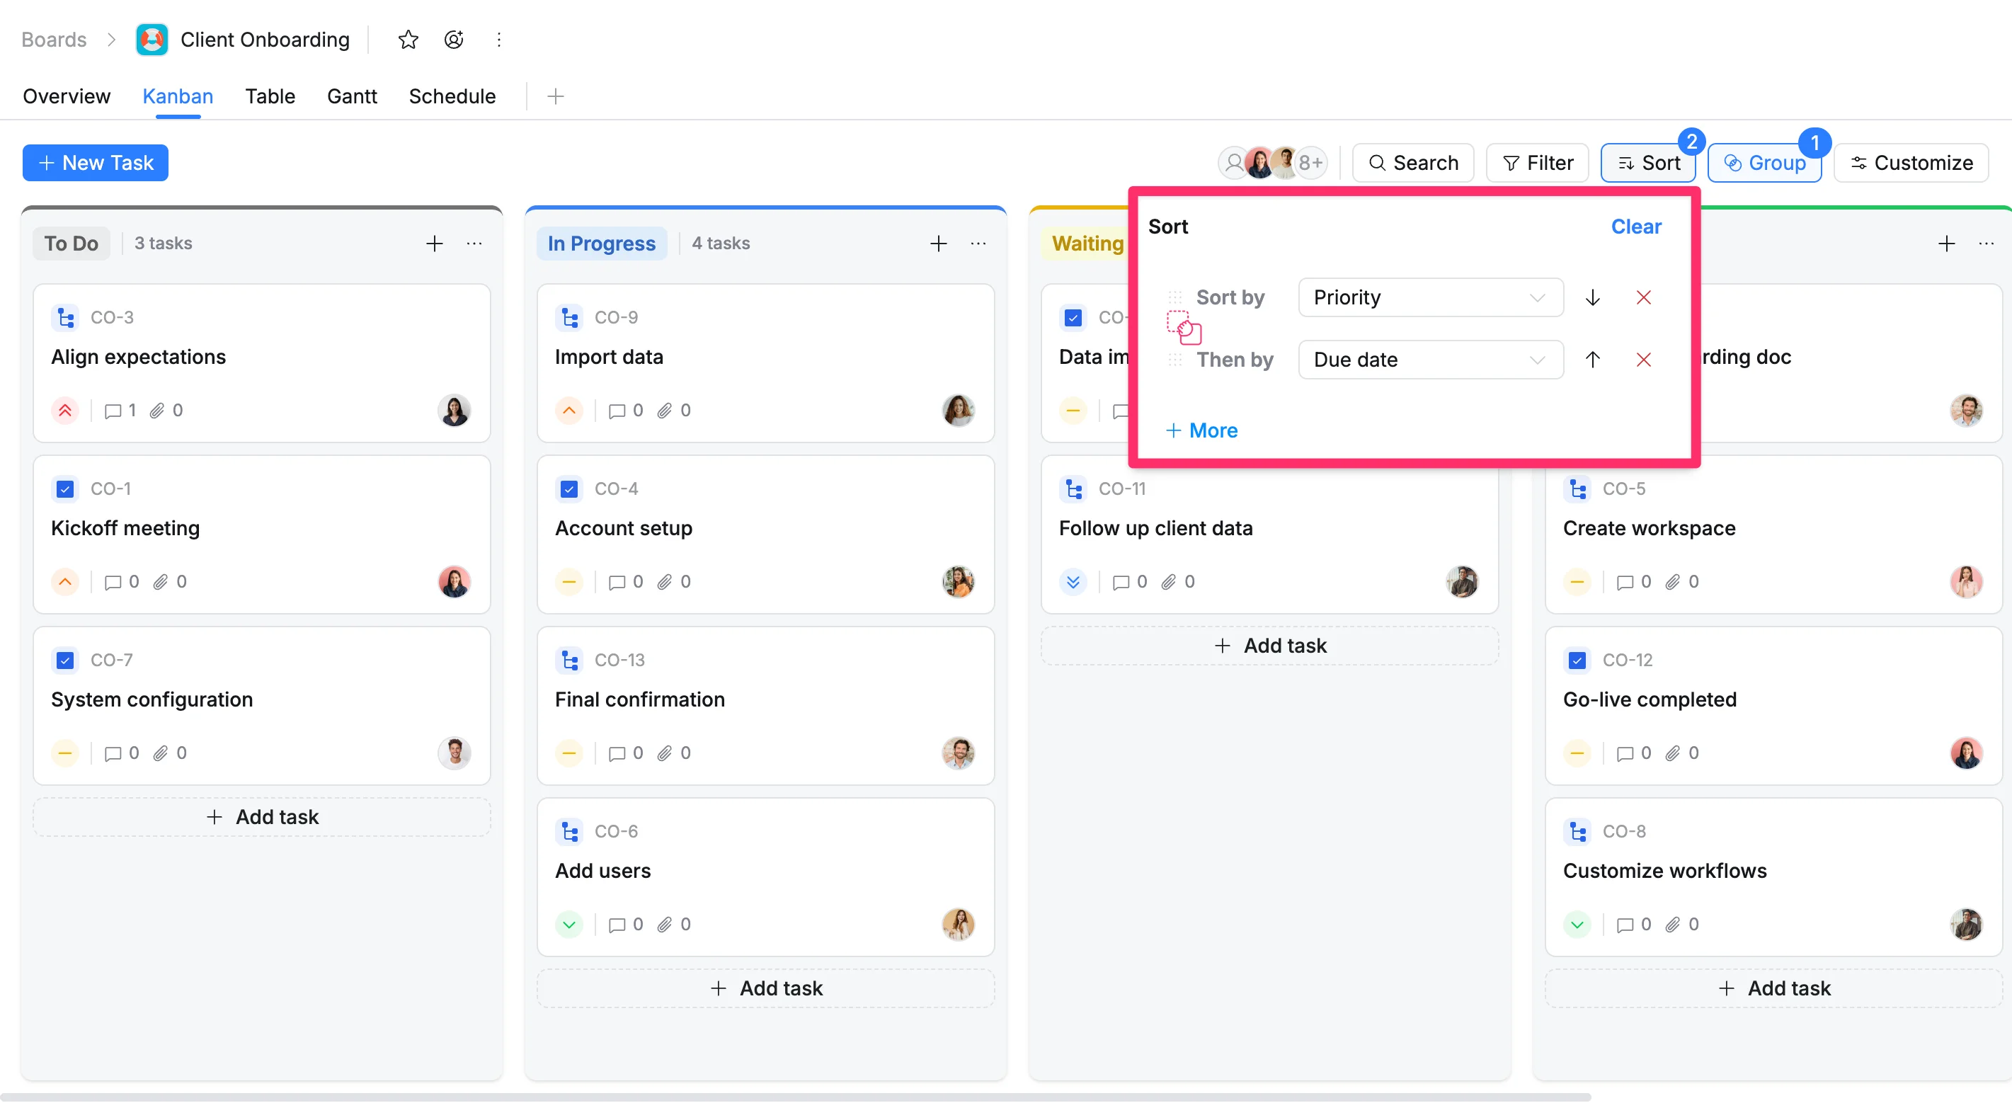Switch to the Table tab
The image size is (2012, 1103).
[x=270, y=96]
